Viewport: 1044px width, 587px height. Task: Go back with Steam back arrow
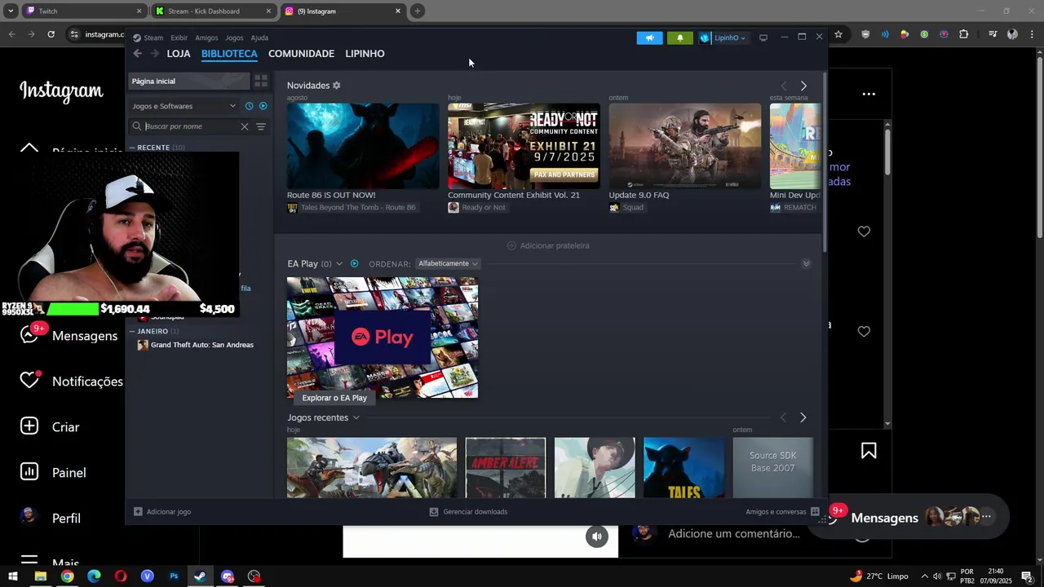137,54
